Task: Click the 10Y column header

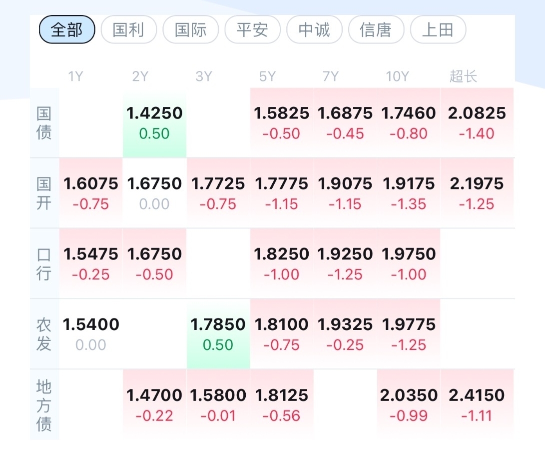Action: [397, 76]
